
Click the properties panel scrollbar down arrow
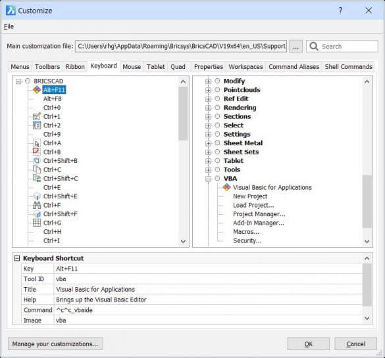(367, 319)
